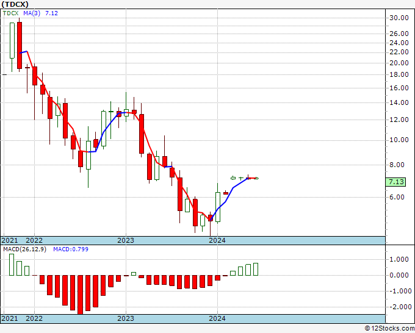Click the first green MACD bar in 2021
The width and height of the screenshot is (415, 333).
tap(12, 265)
